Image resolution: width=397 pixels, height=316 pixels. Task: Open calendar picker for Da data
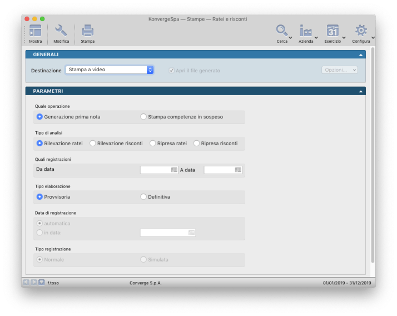coord(174,170)
